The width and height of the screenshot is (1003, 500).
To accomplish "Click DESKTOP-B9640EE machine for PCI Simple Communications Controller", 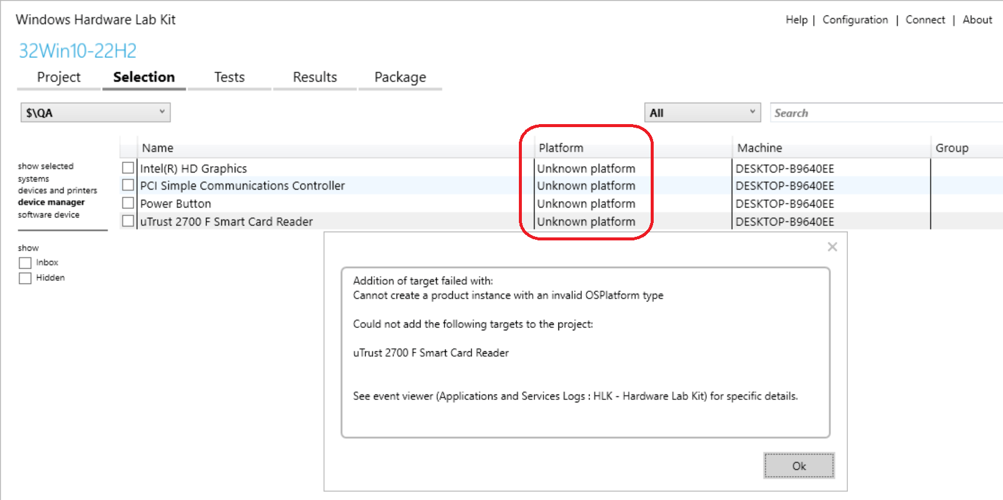I will [785, 186].
